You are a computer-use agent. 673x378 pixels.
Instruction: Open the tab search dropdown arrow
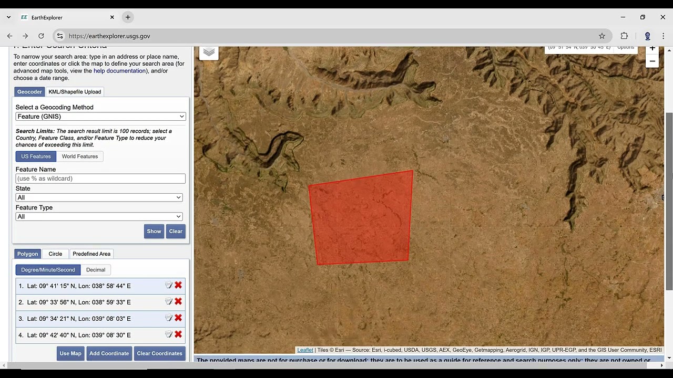click(8, 17)
